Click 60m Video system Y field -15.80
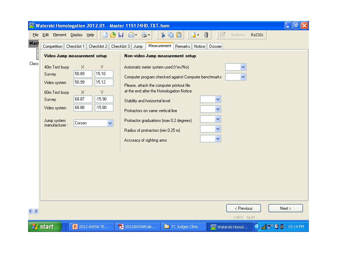The width and height of the screenshot is (337, 253). click(x=104, y=108)
